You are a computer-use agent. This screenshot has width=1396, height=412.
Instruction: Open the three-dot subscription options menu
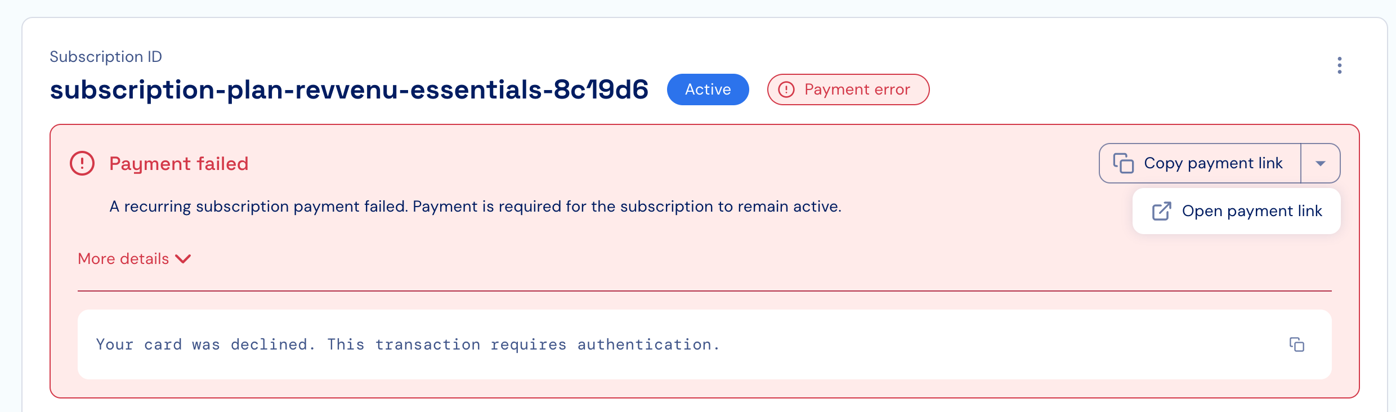point(1339,65)
